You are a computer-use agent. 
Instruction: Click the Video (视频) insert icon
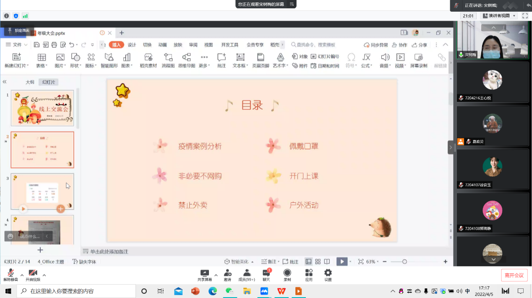(x=400, y=57)
